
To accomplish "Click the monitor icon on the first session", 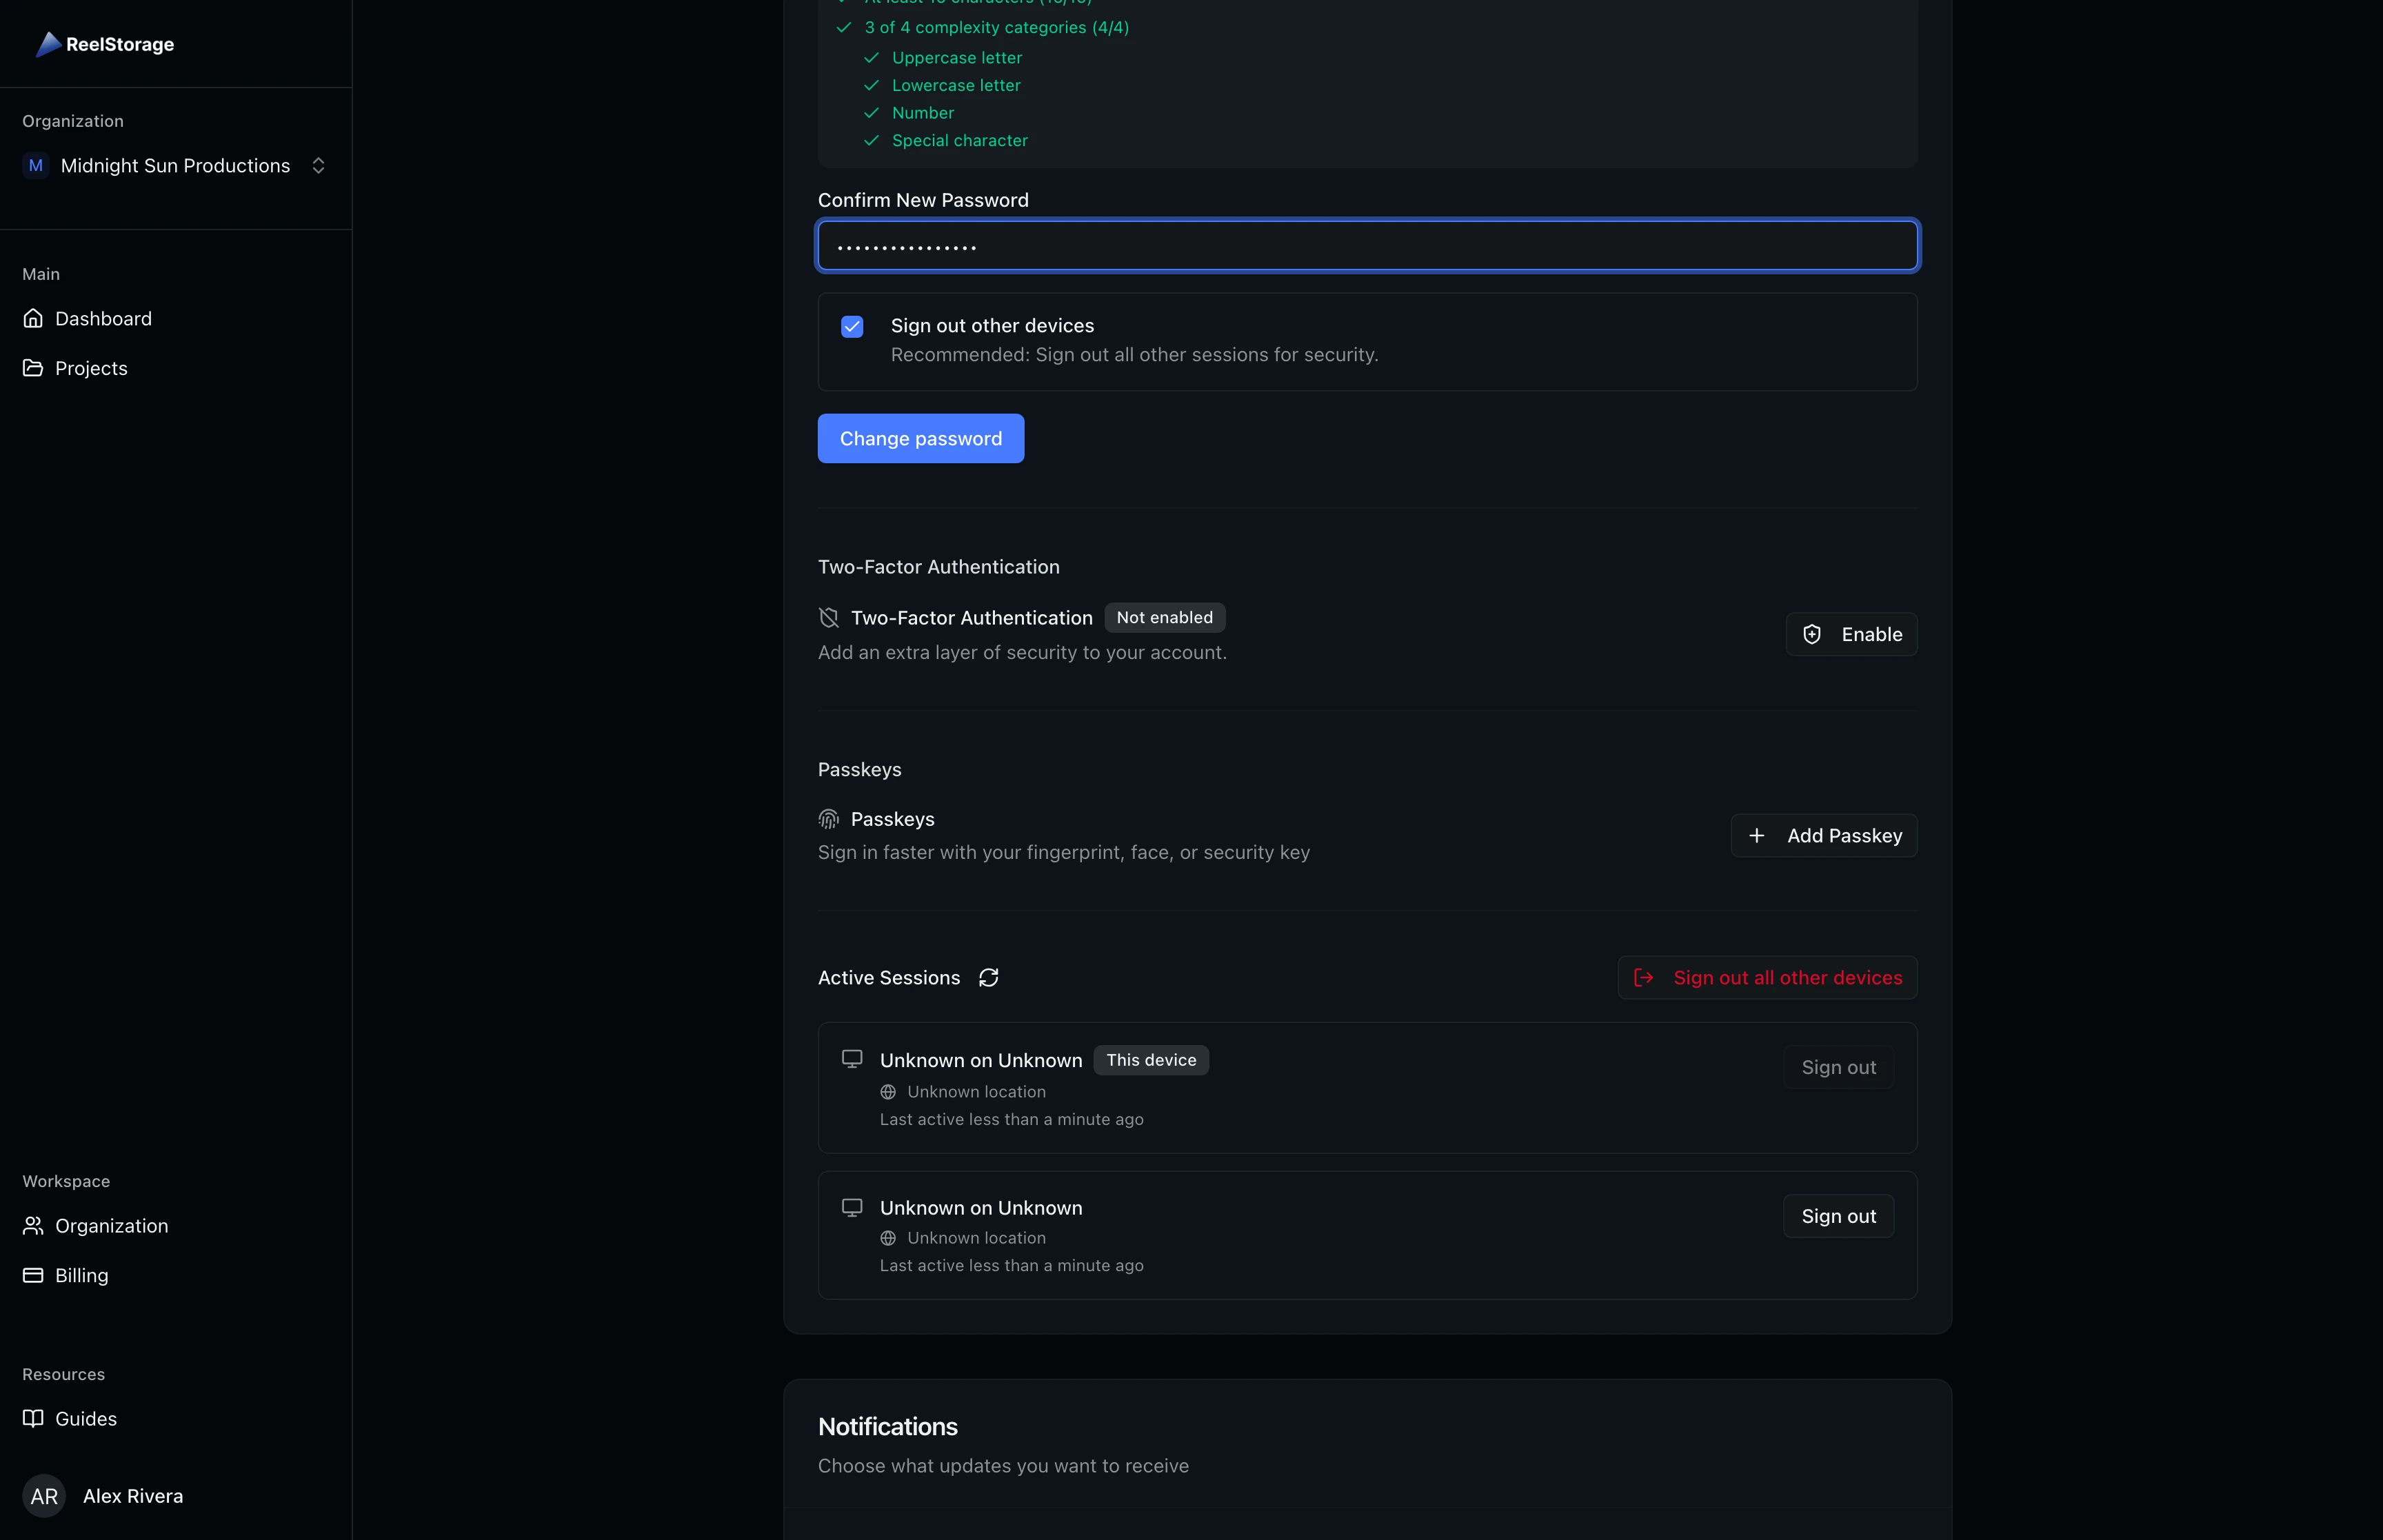I will [x=853, y=1058].
